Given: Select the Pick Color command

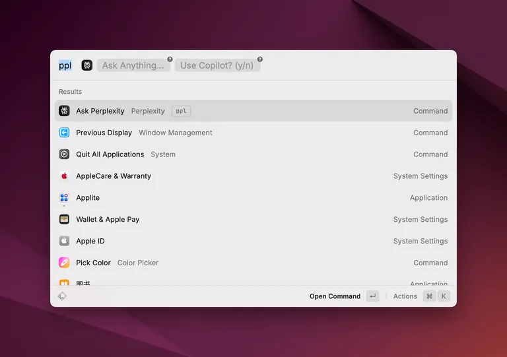Looking at the screenshot, I should tap(253, 263).
